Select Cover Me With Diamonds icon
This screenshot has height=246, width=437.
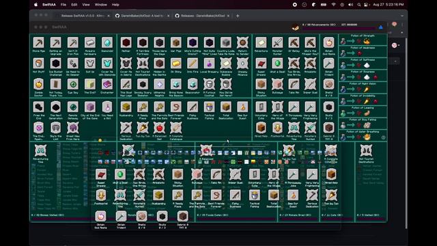107,64
